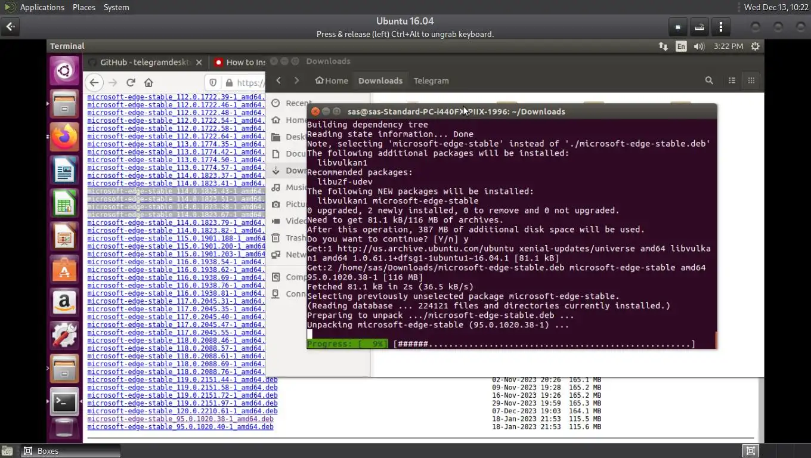Open the Applications menu
Image resolution: width=811 pixels, height=458 pixels.
(42, 7)
